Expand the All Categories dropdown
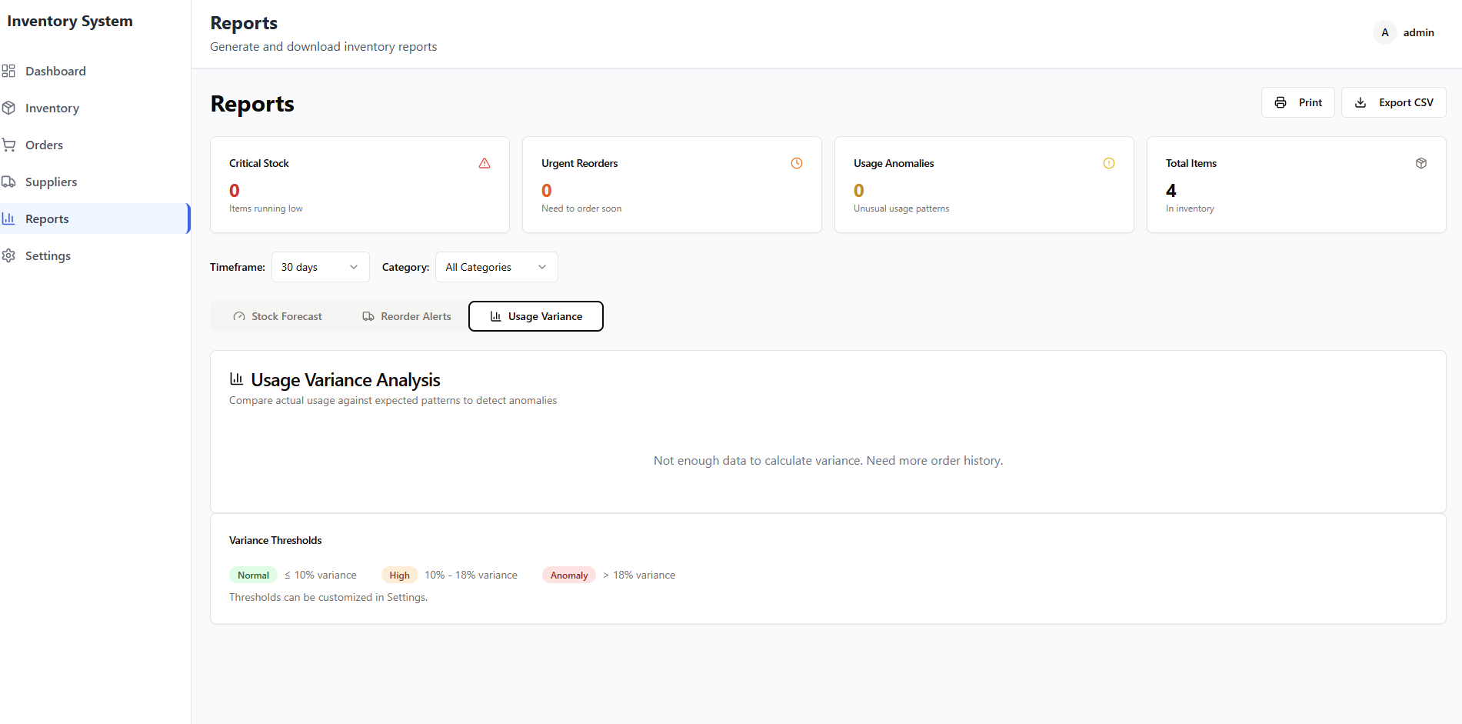1462x724 pixels. click(x=496, y=267)
